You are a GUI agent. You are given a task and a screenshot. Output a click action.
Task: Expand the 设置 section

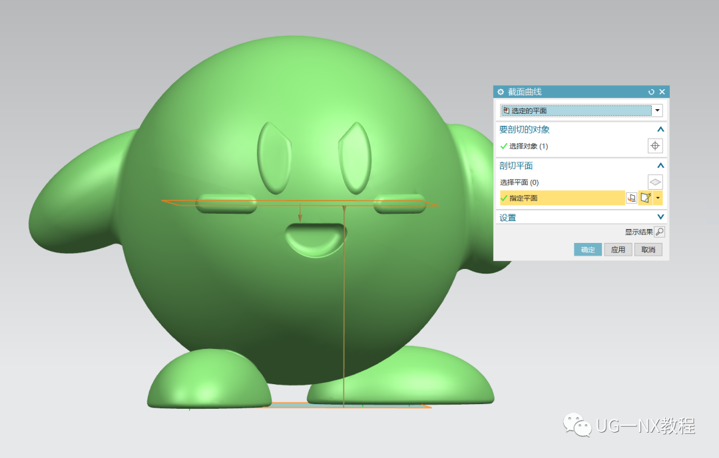(660, 217)
